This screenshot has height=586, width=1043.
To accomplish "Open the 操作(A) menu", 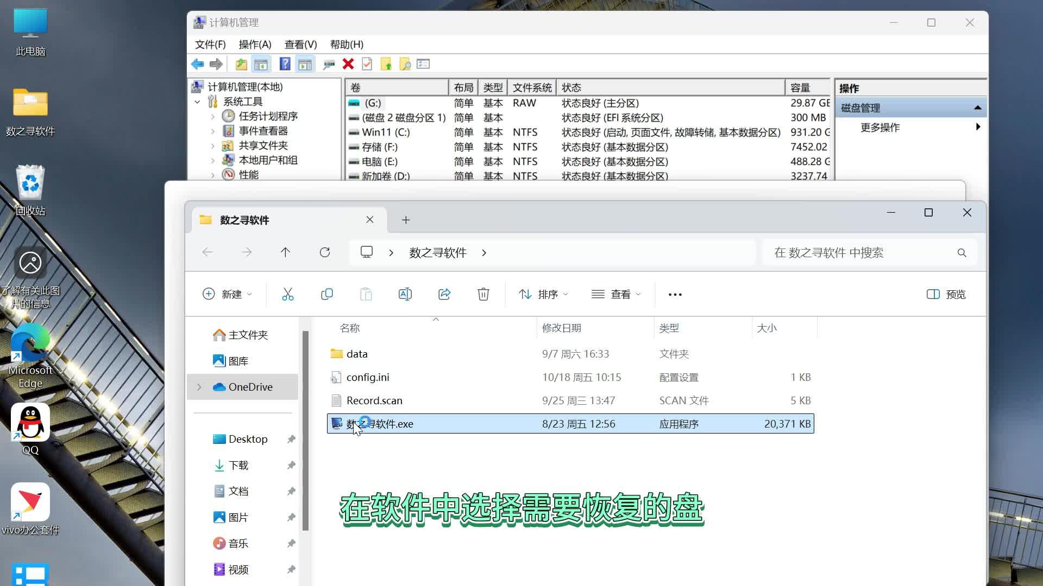I will (255, 44).
